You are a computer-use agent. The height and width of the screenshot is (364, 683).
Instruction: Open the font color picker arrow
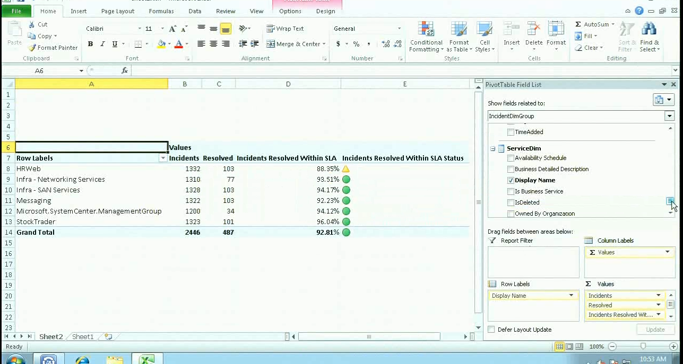[x=187, y=44]
